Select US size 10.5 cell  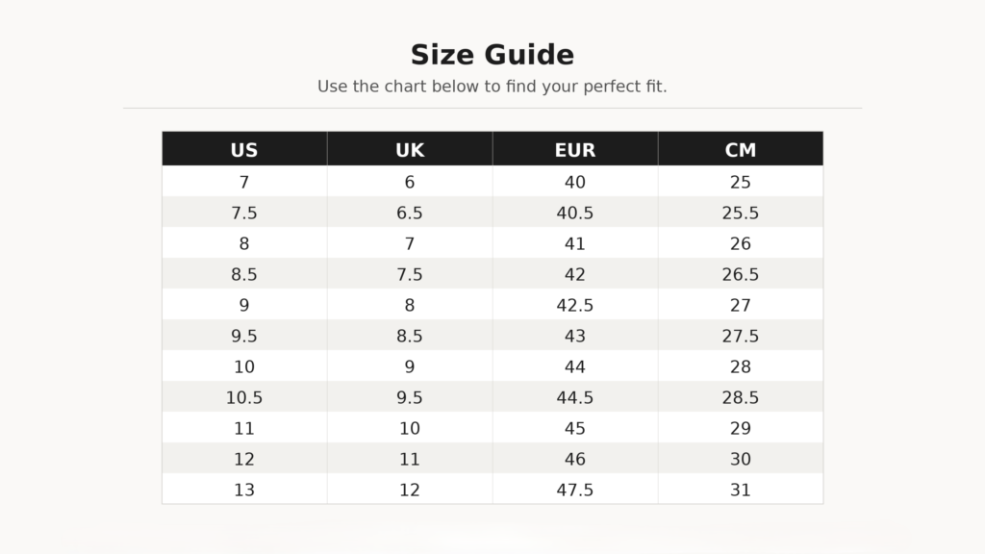[244, 397]
